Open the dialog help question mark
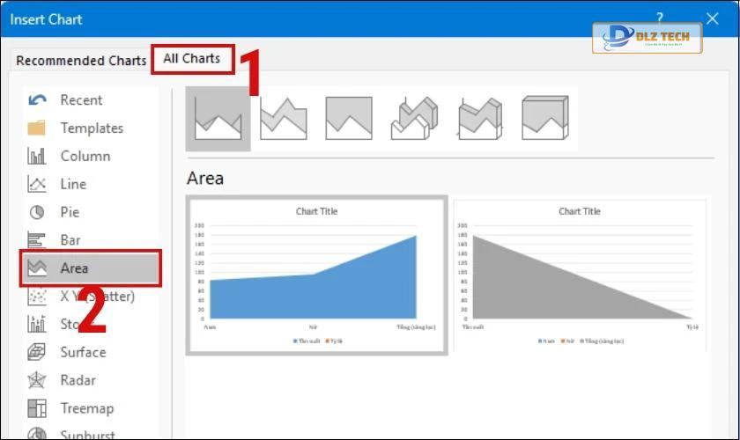740x440 pixels. pyautogui.click(x=660, y=18)
